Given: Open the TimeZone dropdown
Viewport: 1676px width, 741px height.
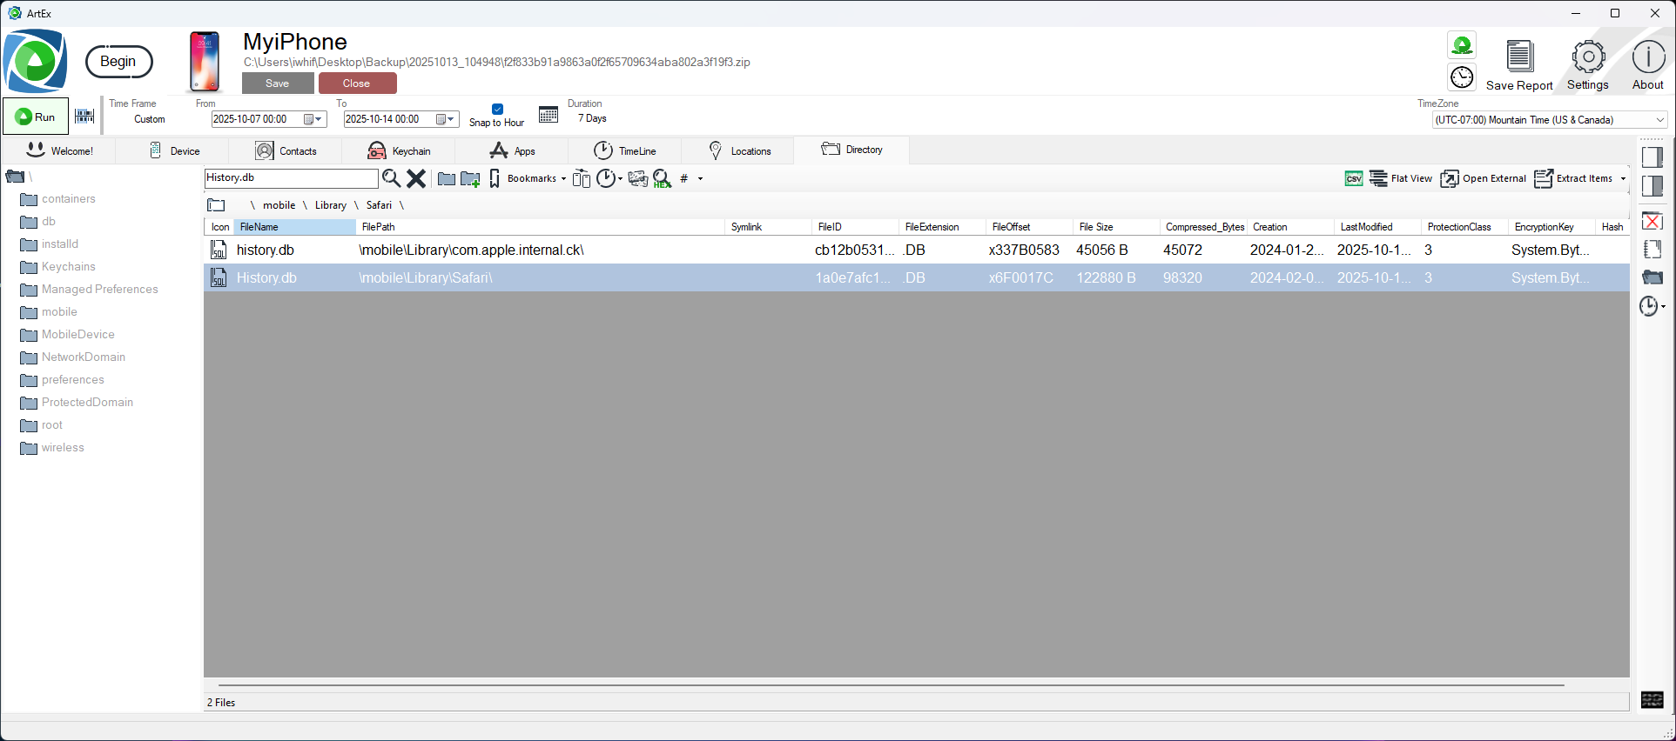Looking at the screenshot, I should click(1659, 120).
